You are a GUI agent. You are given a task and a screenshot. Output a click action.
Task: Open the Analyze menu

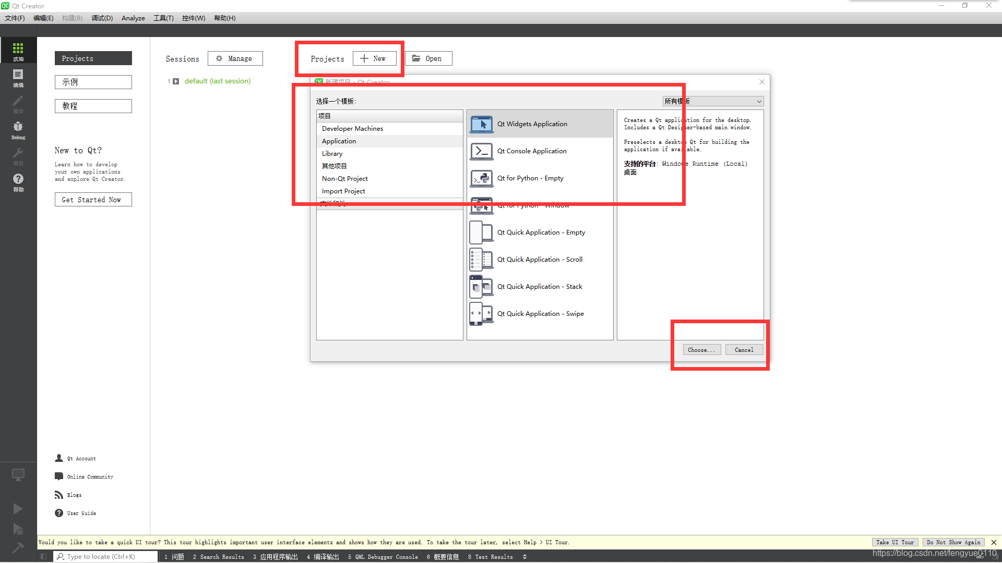point(133,18)
